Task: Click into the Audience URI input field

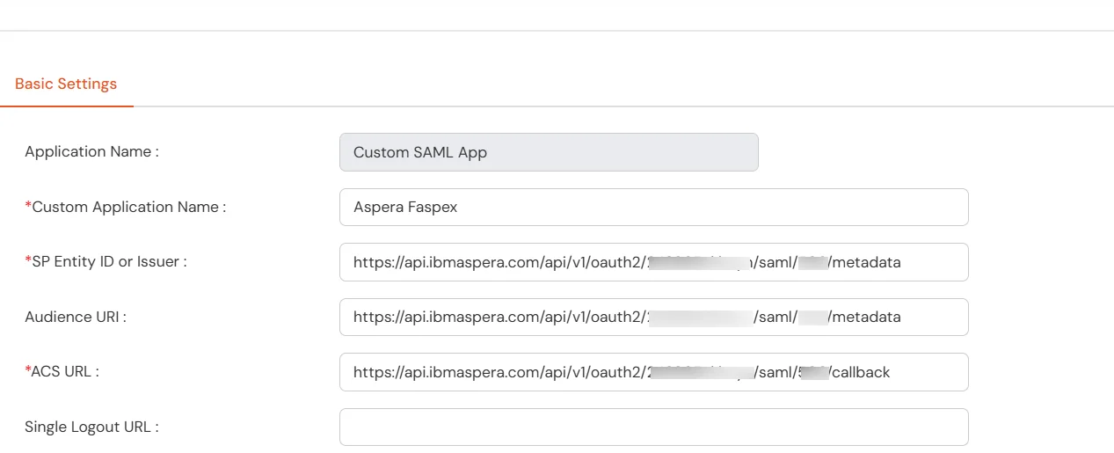Action: click(x=653, y=317)
